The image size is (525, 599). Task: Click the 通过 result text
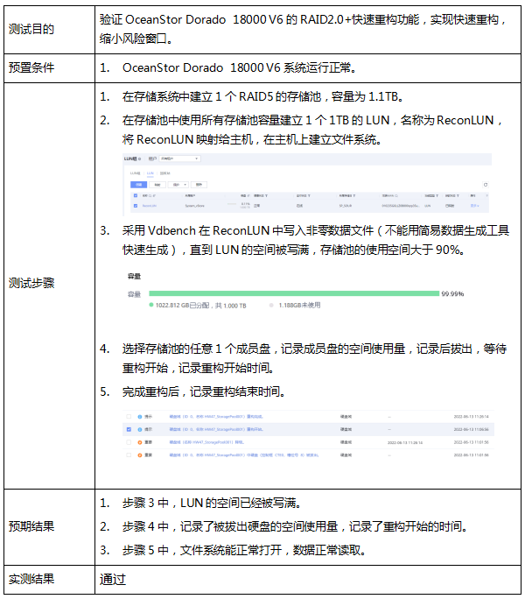coord(113,579)
